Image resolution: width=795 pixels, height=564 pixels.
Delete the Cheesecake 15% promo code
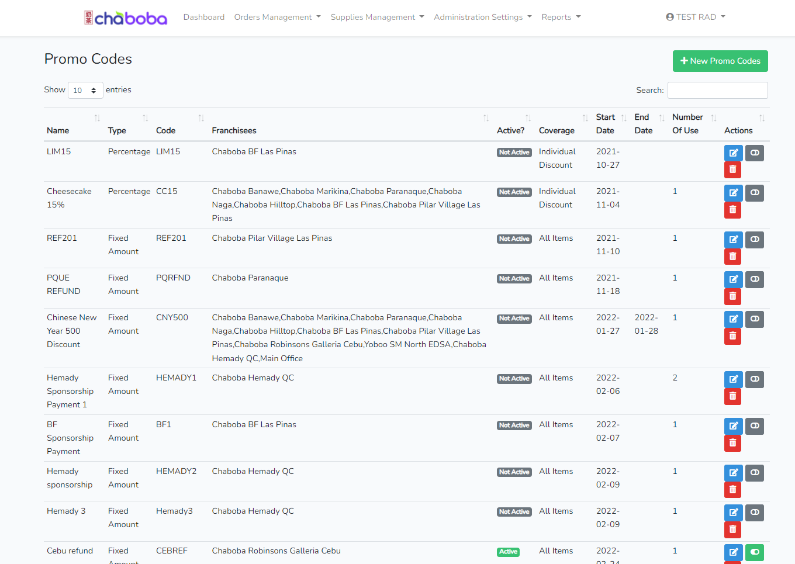tap(732, 209)
